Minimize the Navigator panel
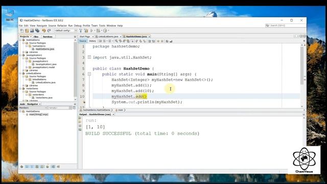The image size is (327, 184). [x=75, y=104]
